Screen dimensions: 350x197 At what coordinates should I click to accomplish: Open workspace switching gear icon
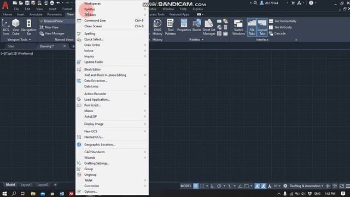[x=285, y=186]
